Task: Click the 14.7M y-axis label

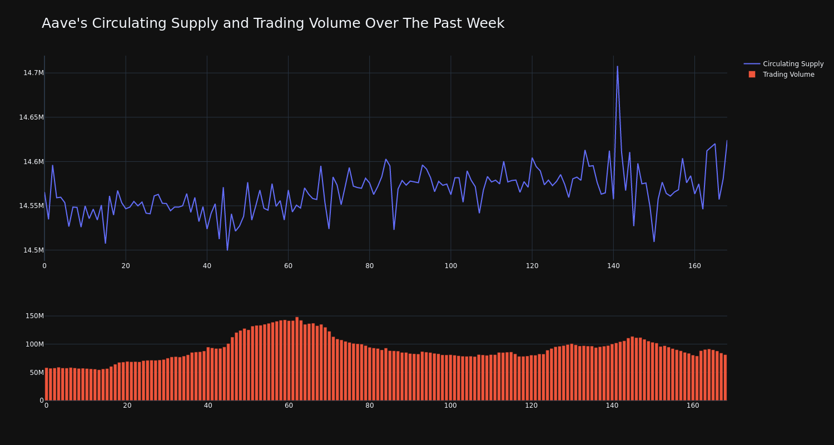Action: coord(33,73)
